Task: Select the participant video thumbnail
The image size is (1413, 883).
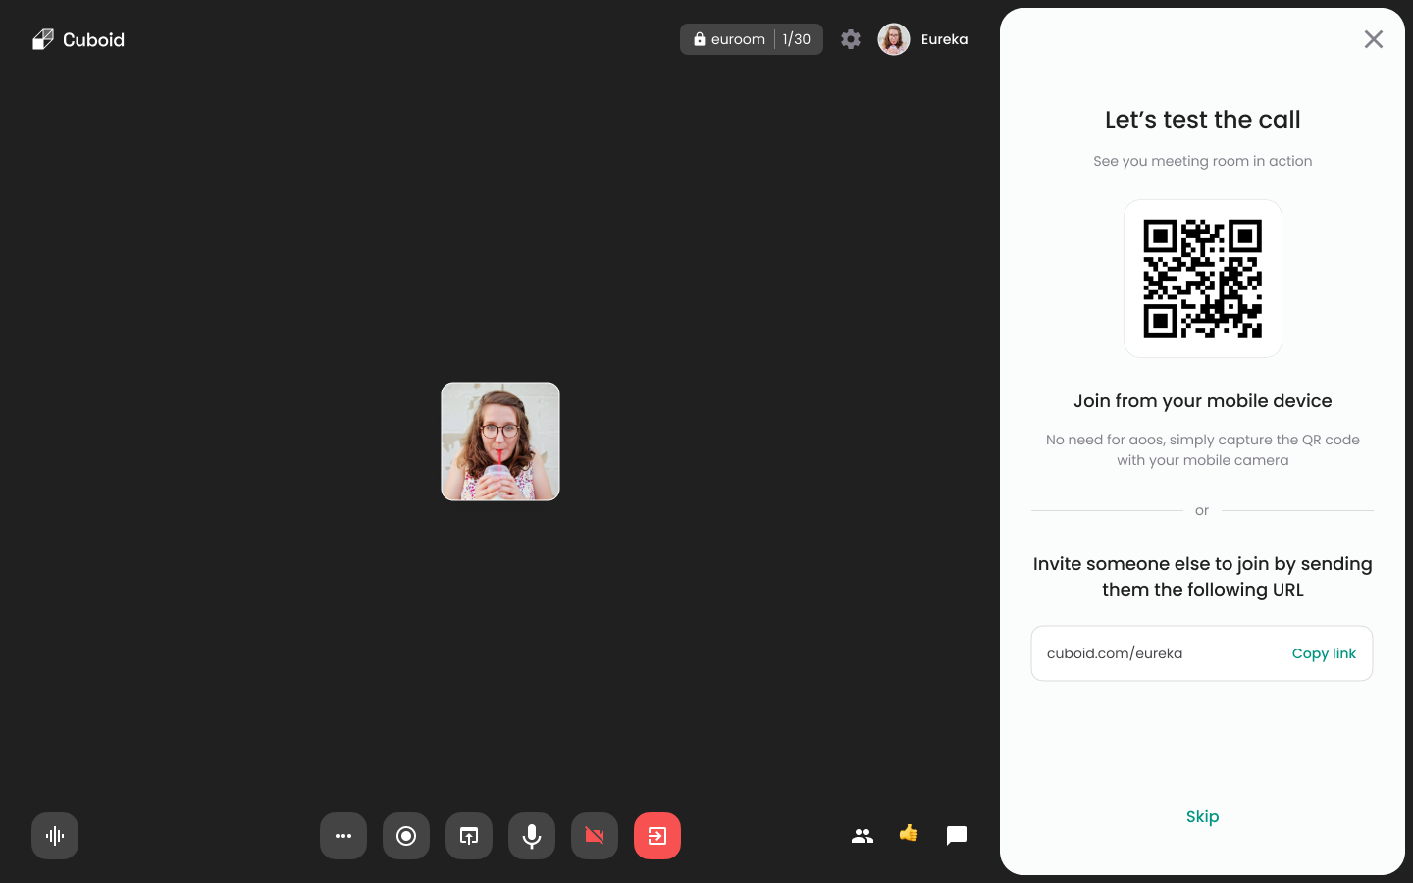Action: point(500,441)
